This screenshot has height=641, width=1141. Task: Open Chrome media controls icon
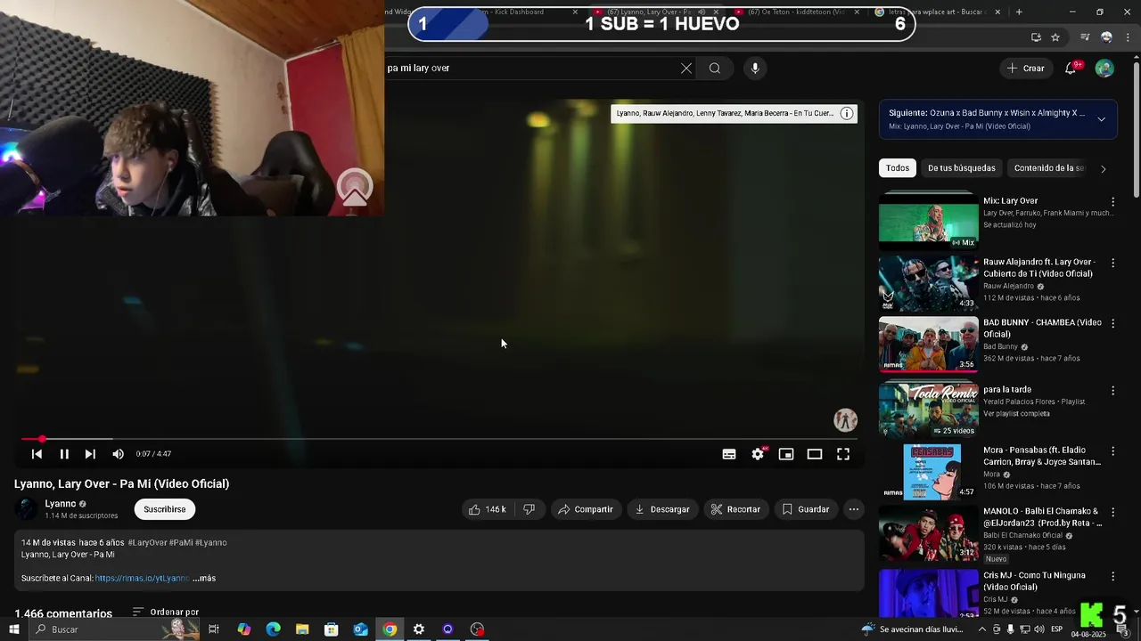1085,37
